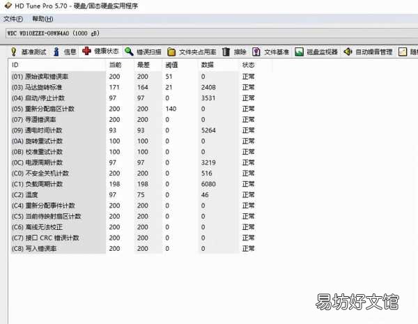Click data value 5264 power-on hours

(x=208, y=130)
